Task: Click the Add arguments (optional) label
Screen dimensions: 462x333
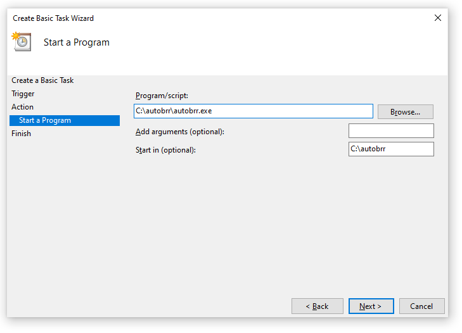Action: 180,132
